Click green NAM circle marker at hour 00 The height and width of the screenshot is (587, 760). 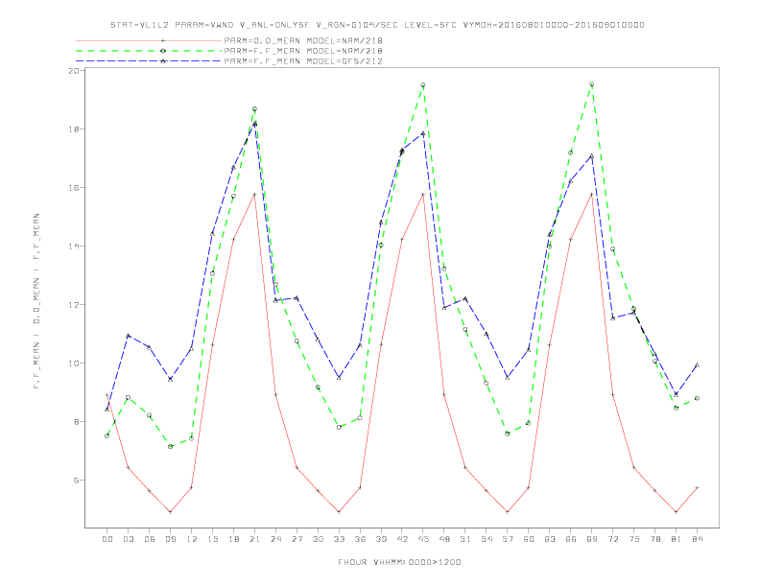pos(107,435)
